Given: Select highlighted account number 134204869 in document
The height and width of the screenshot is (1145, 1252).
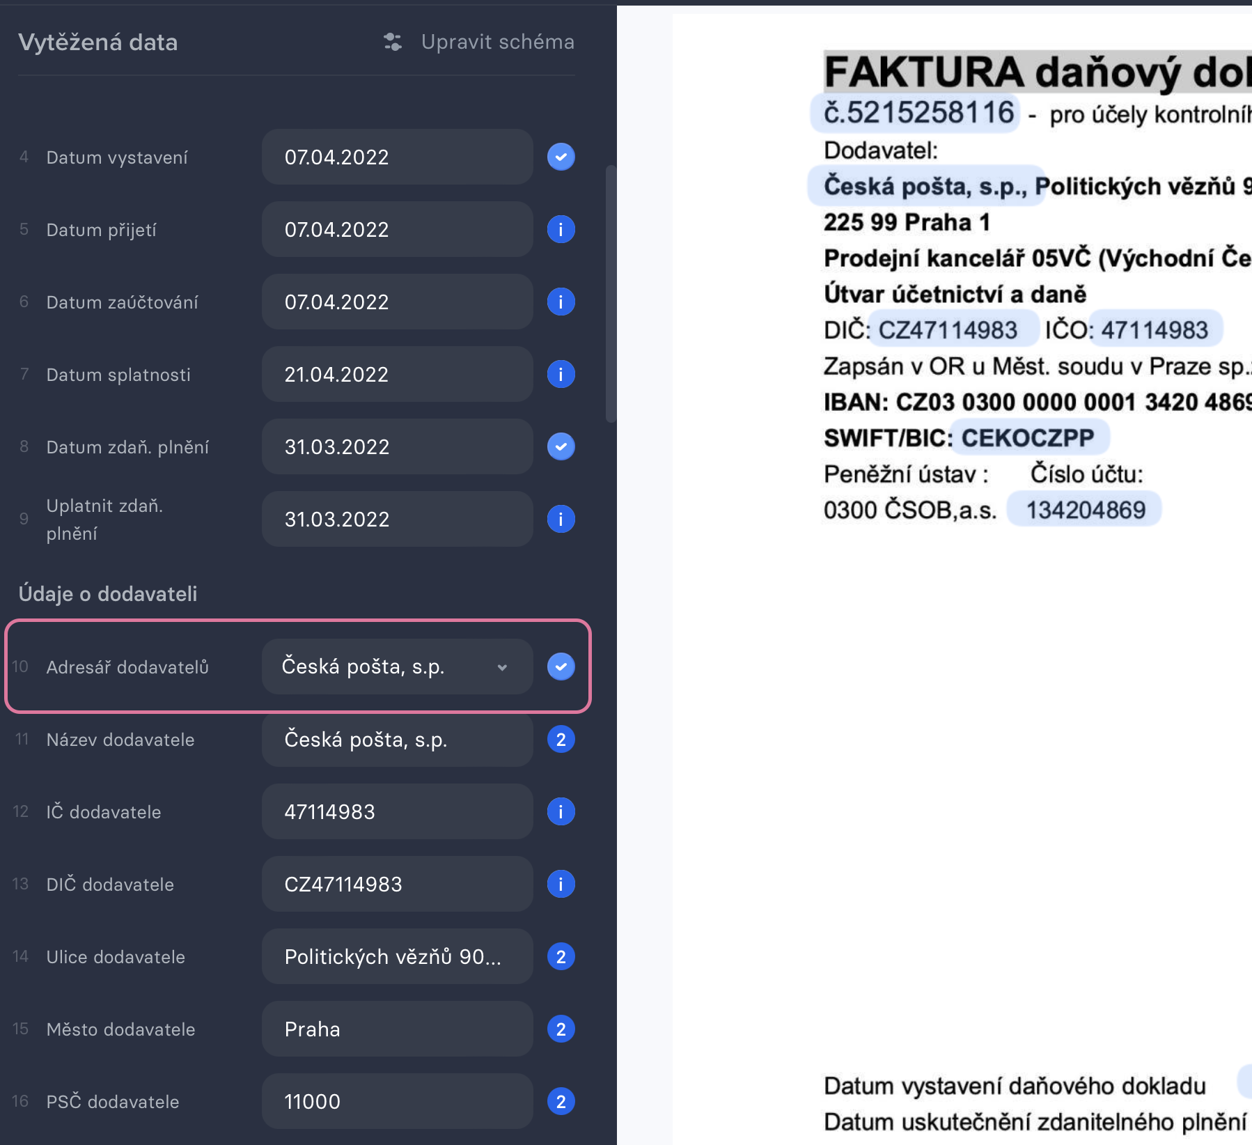Looking at the screenshot, I should [1085, 510].
